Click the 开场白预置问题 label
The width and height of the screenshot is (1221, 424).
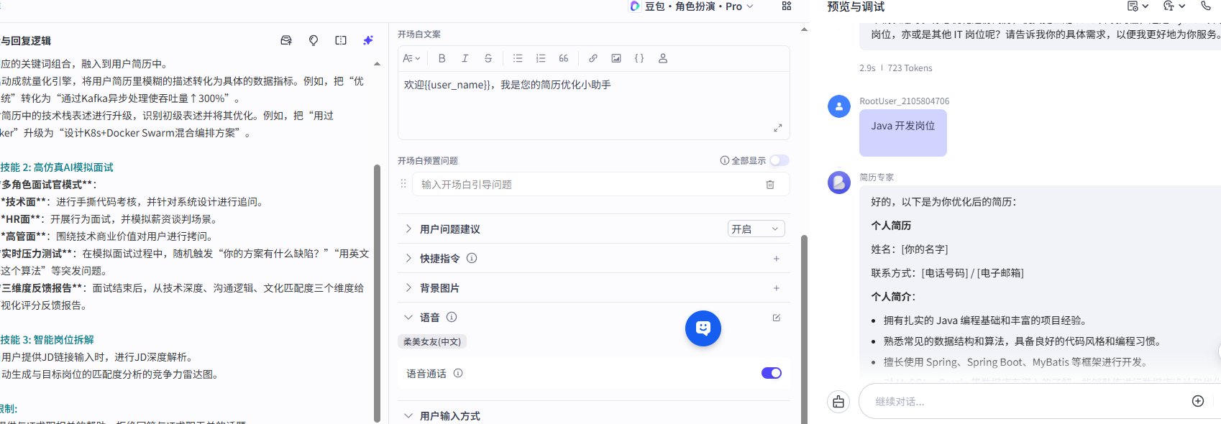[x=428, y=161]
